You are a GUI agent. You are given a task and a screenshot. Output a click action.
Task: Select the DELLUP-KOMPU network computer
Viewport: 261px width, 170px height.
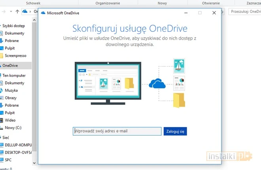[18, 145]
